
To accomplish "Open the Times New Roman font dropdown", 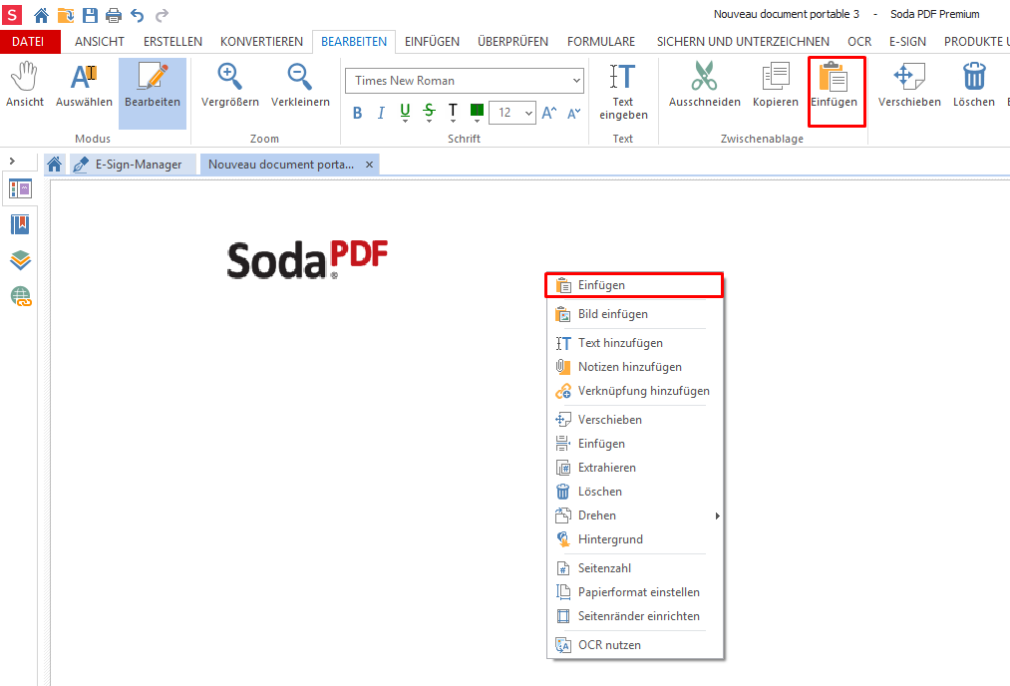I will click(576, 81).
